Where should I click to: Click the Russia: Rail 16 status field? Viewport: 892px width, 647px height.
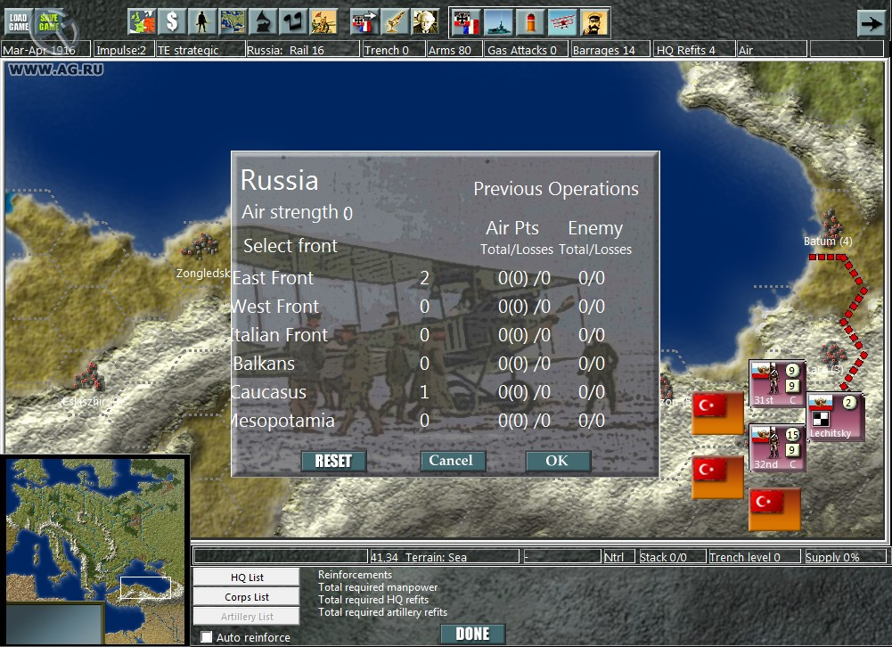303,50
